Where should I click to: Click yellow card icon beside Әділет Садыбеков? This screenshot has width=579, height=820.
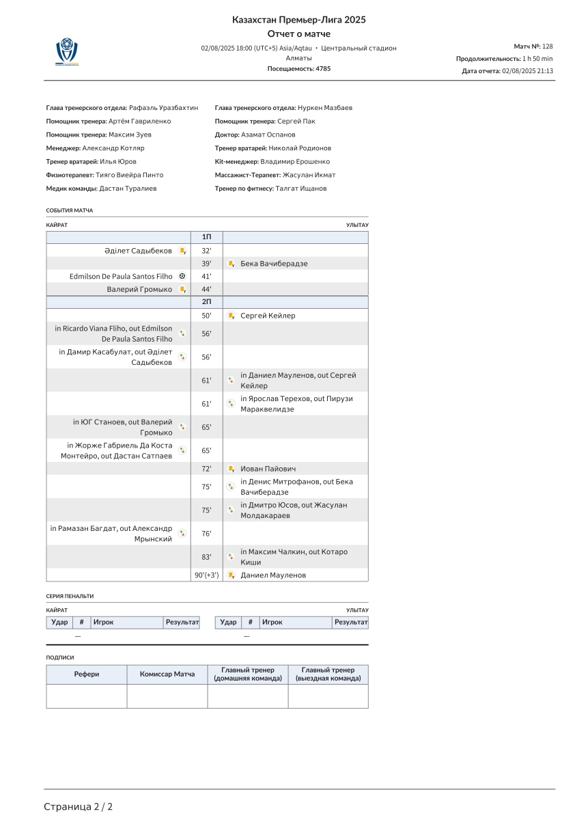[x=182, y=251]
